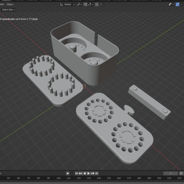Open the Global transform orientation dropdown
The image size is (184, 184).
(68, 4)
